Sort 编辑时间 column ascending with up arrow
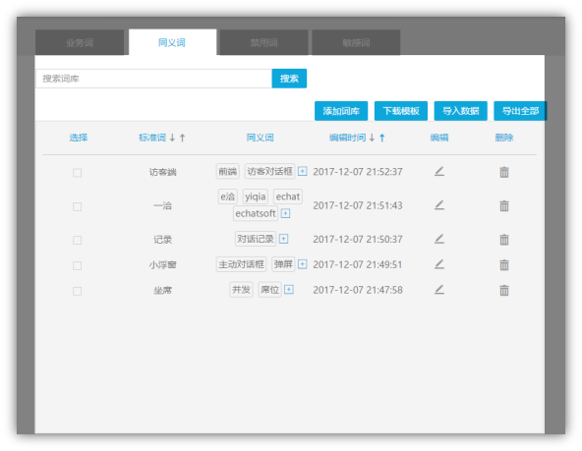 tap(381, 138)
